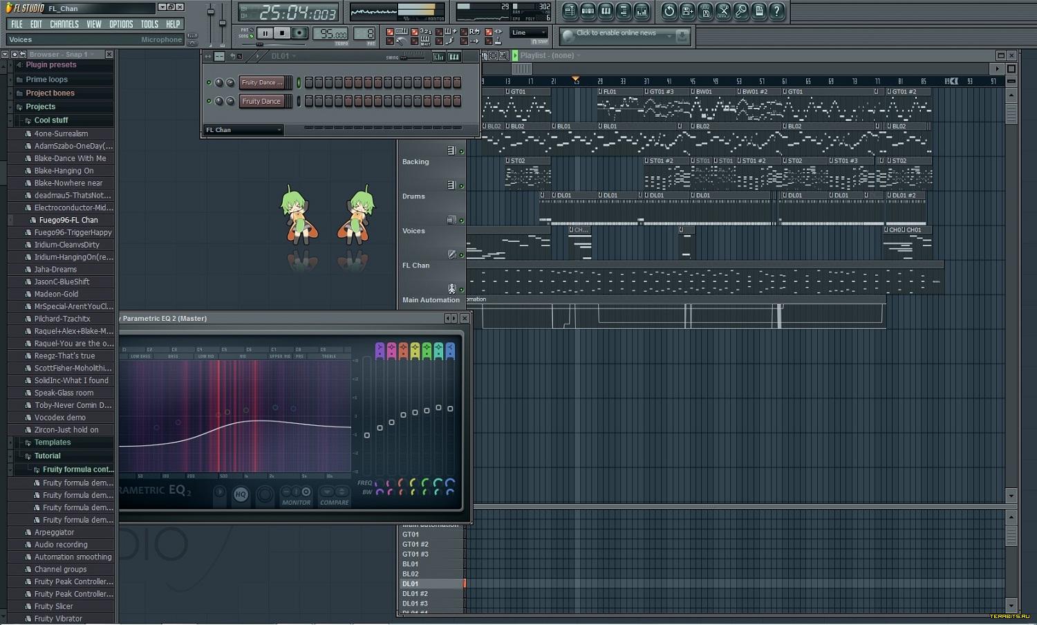The image size is (1037, 625).
Task: Open the step sequencer window icon
Action: pyautogui.click(x=588, y=11)
